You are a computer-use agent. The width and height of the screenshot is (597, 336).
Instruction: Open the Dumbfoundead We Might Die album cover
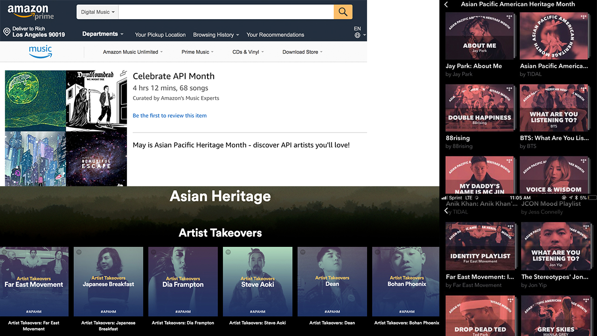point(96,100)
